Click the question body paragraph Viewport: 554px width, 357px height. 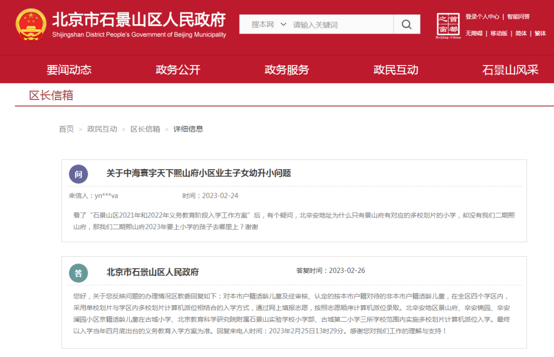coord(294,221)
